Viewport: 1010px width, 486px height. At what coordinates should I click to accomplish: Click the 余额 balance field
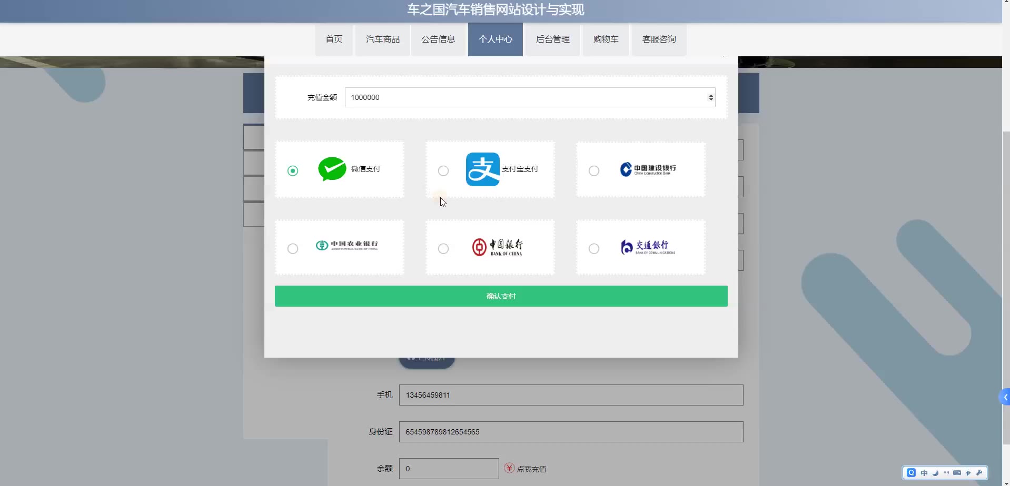[449, 469]
